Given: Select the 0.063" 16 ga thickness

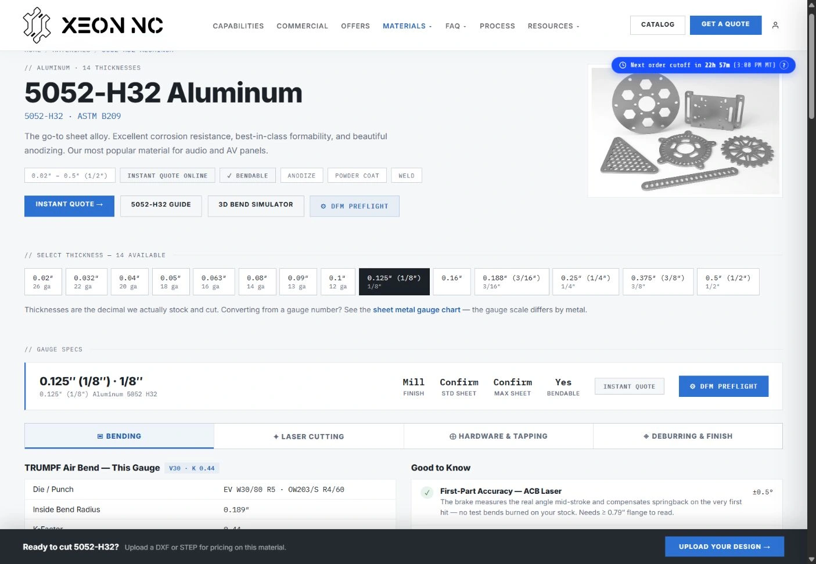Looking at the screenshot, I should click(x=214, y=282).
